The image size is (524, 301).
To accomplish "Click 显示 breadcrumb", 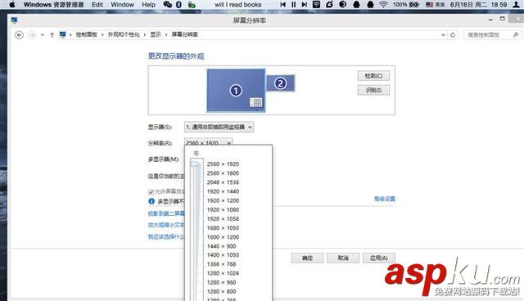I will click(x=156, y=34).
